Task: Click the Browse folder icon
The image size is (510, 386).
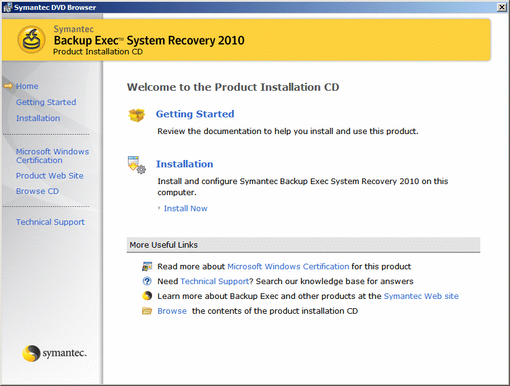Action: 147,311
